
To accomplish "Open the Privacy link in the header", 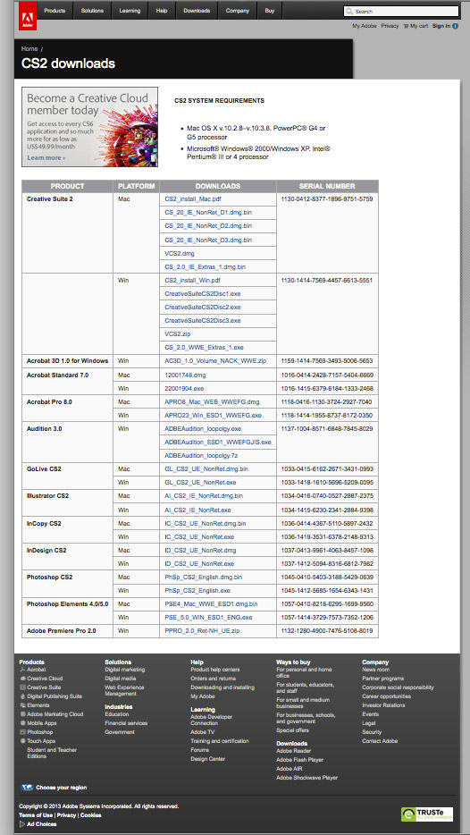I will coord(390,26).
